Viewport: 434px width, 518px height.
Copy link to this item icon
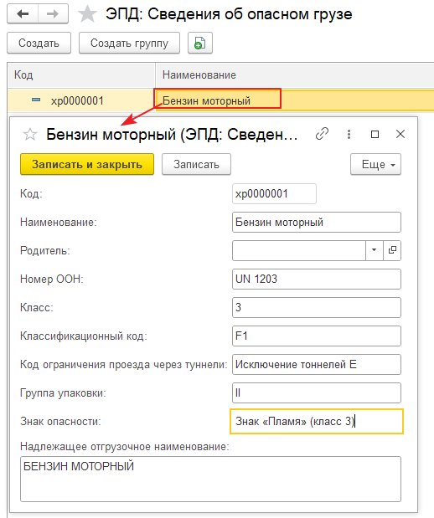[x=322, y=134]
